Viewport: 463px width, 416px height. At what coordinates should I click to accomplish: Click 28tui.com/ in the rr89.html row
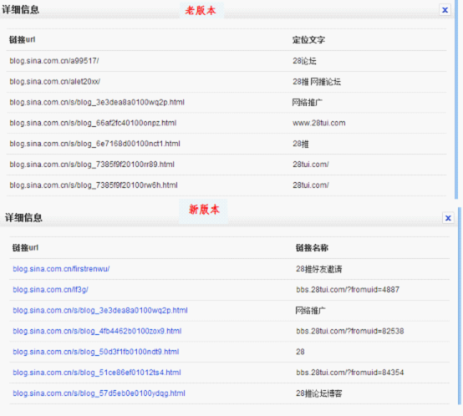tap(311, 165)
